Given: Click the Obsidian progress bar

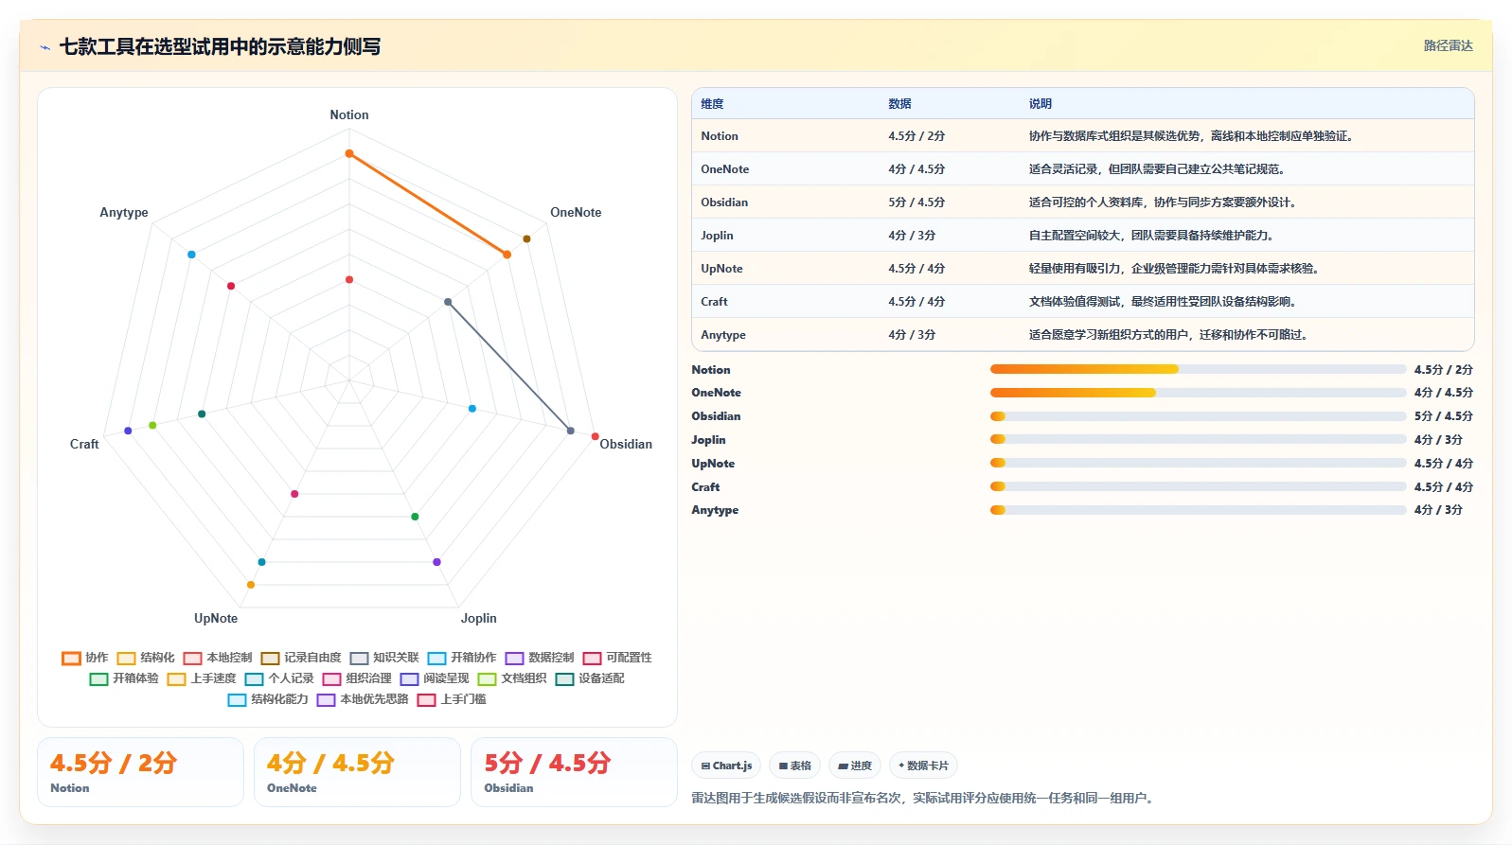Looking at the screenshot, I should pyautogui.click(x=1198, y=416).
